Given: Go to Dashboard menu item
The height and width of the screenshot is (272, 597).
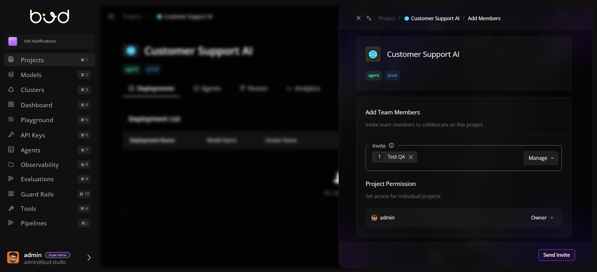Looking at the screenshot, I should pyautogui.click(x=49, y=105).
